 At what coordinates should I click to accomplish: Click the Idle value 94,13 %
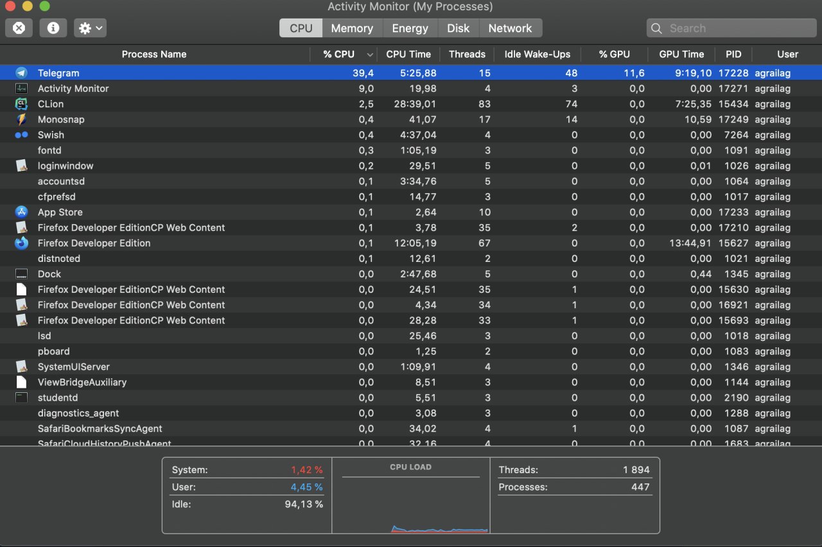pyautogui.click(x=304, y=505)
